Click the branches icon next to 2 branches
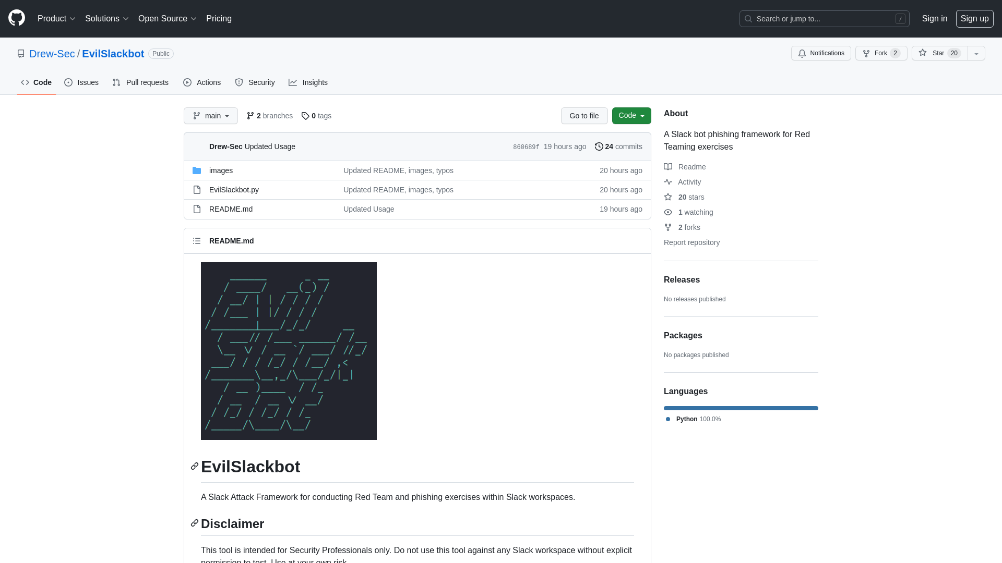Image resolution: width=1002 pixels, height=563 pixels. pyautogui.click(x=250, y=116)
